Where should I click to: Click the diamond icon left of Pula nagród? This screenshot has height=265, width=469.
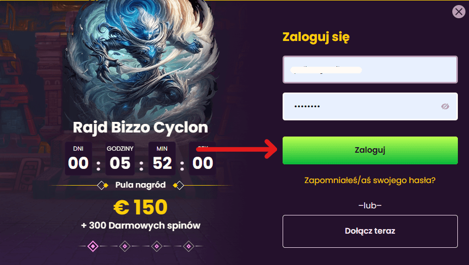point(102,186)
